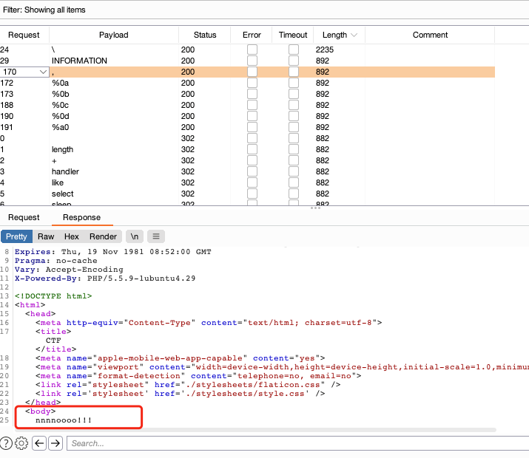The width and height of the screenshot is (529, 458).
Task: Open search settings gear icon
Action: (21, 443)
